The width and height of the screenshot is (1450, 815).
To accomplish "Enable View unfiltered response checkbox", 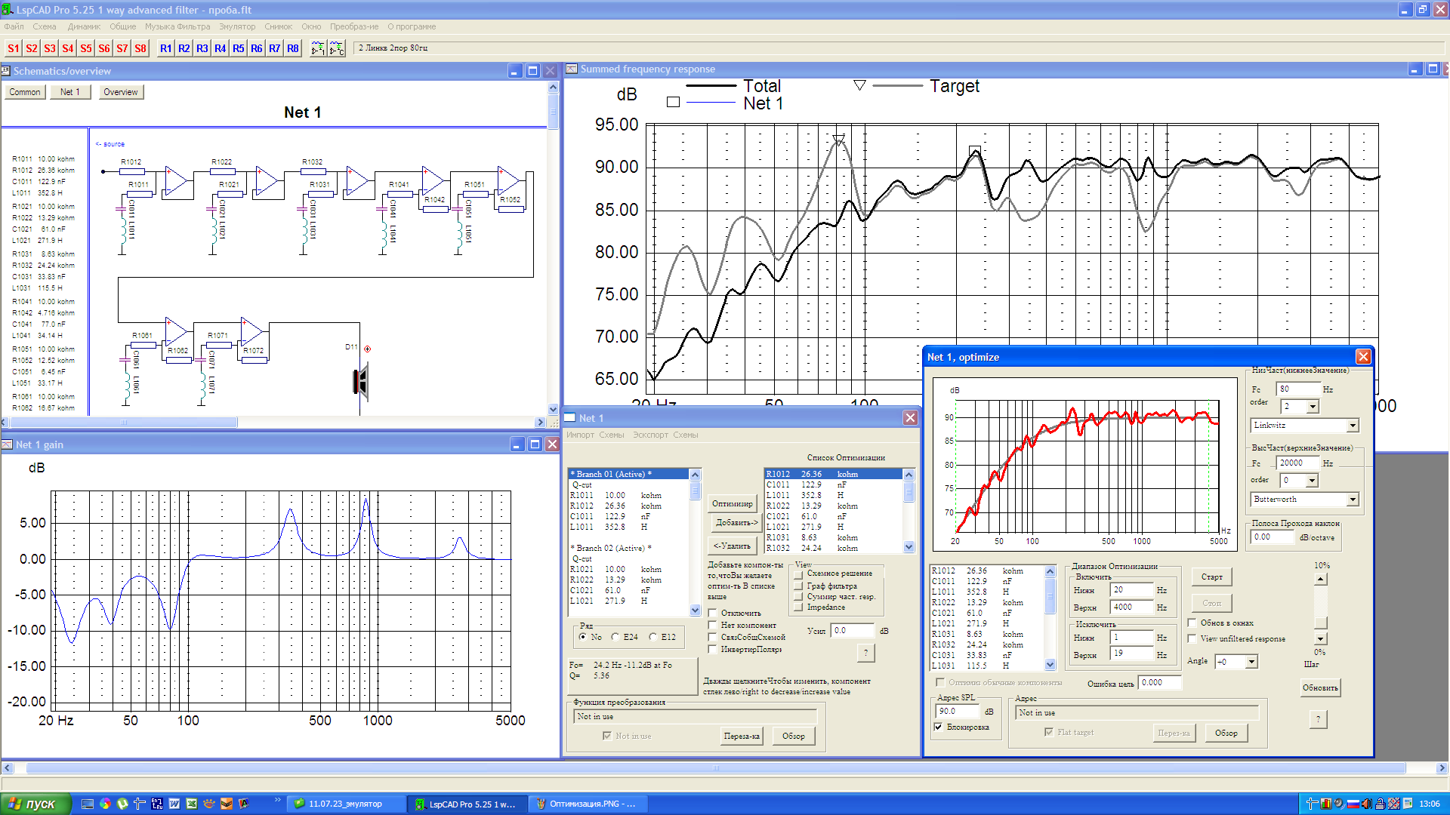I will (1192, 639).
